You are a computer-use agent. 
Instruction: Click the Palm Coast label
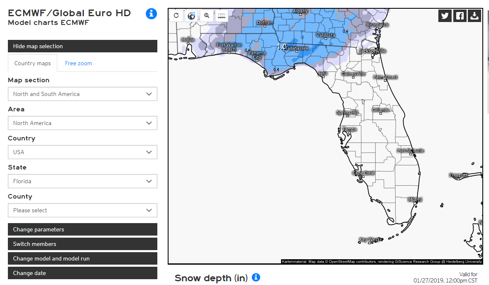[x=386, y=77]
